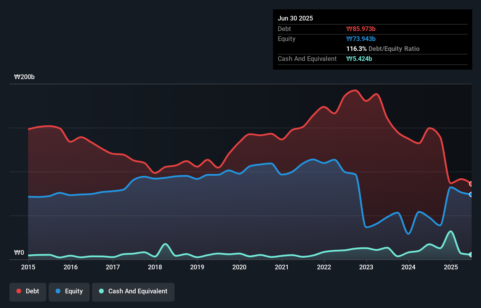Click the ₩200b gridline label
481x308 pixels.
(24, 77)
